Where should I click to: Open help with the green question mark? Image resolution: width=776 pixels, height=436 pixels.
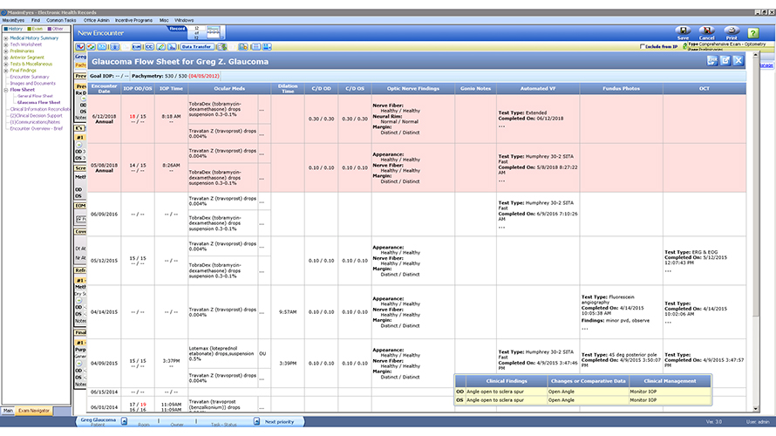[752, 33]
